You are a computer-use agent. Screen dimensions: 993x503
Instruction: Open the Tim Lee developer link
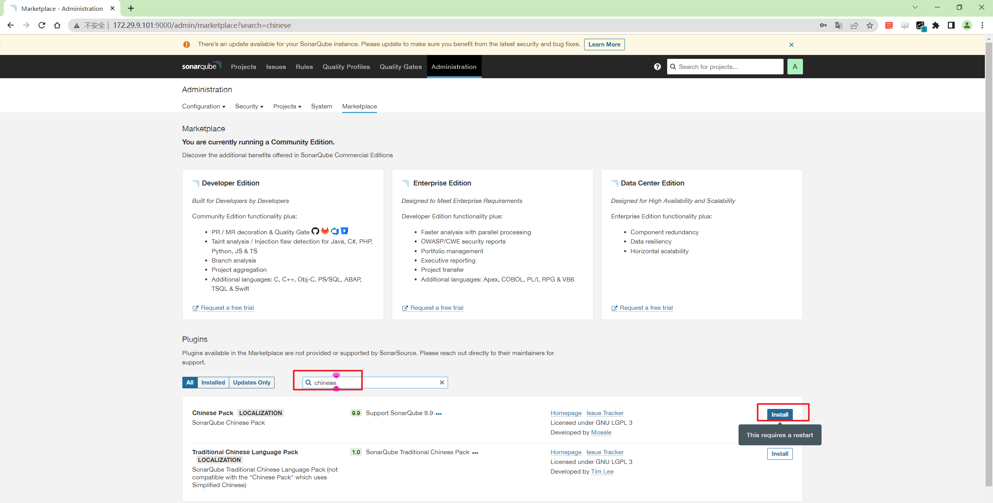click(x=602, y=471)
